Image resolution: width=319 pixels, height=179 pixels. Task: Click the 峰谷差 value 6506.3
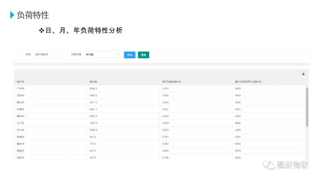93,89
